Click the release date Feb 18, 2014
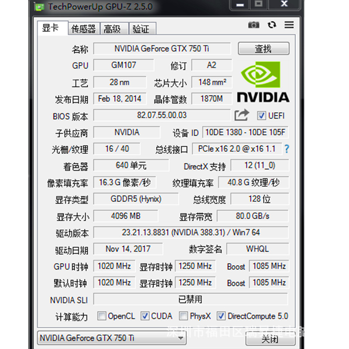The height and width of the screenshot is (349, 349). [120, 99]
